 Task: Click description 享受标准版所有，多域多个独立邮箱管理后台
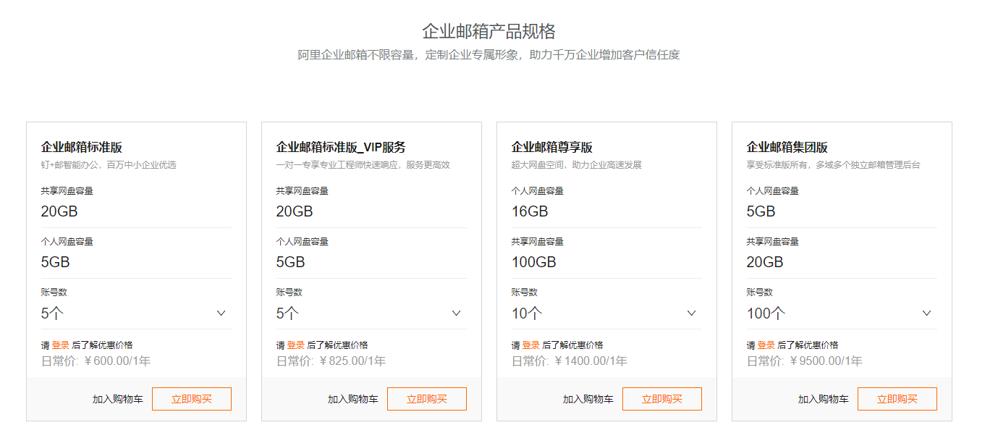pyautogui.click(x=834, y=165)
